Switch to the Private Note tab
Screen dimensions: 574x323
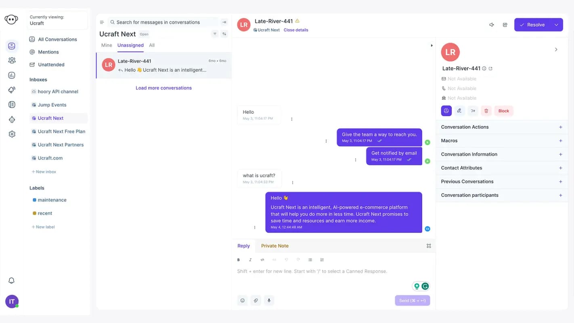274,245
